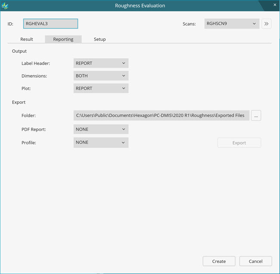Click the PC-DMIS logo icon in title bar

point(6,6)
